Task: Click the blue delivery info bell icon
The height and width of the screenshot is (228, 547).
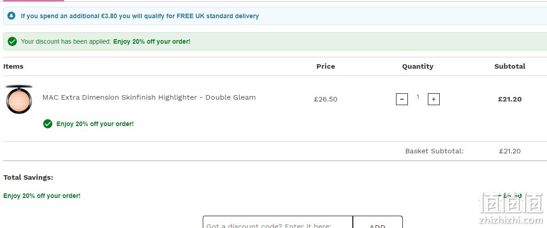Action: pyautogui.click(x=11, y=16)
